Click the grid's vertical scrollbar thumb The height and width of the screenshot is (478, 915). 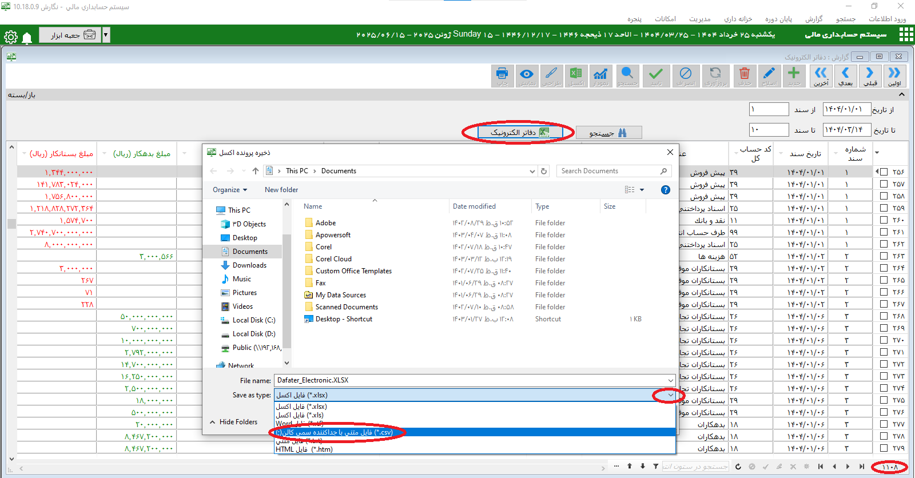click(x=11, y=224)
